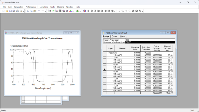Expand dropdown arrow next to redo icon
This screenshot has width=199, height=112.
click(45, 11)
